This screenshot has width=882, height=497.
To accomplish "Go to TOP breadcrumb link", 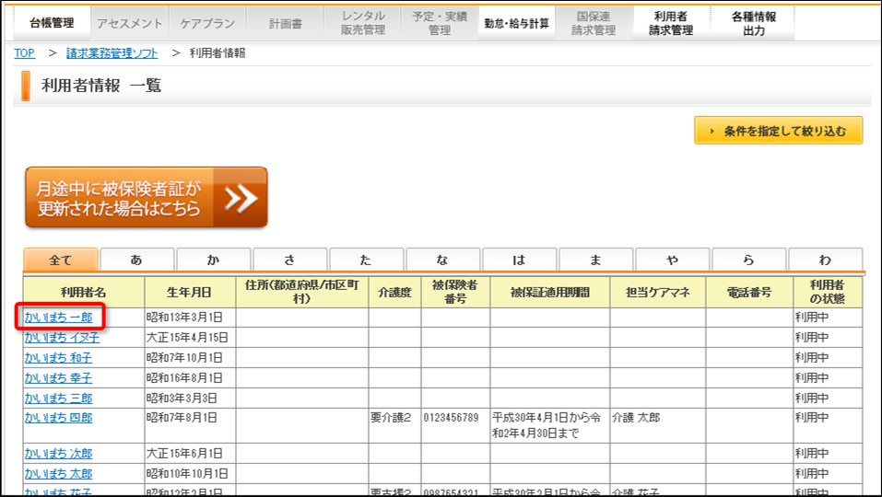I will tap(24, 52).
